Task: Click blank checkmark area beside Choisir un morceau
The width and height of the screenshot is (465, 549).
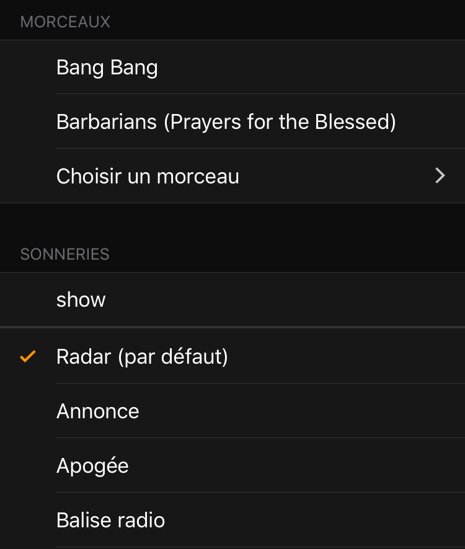Action: coord(28,176)
